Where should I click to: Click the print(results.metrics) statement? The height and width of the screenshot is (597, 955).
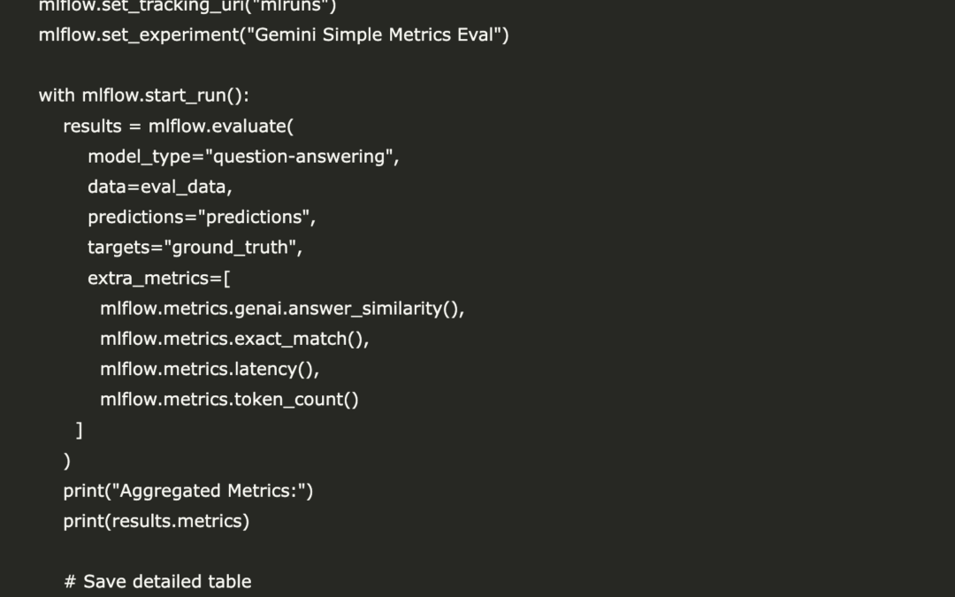[157, 522]
